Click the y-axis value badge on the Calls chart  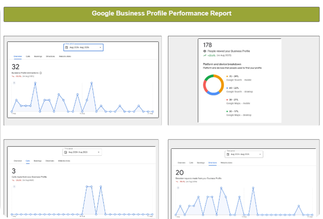tap(14, 187)
